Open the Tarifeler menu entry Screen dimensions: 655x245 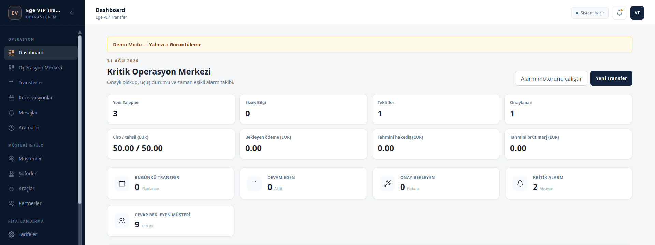pyautogui.click(x=41, y=234)
